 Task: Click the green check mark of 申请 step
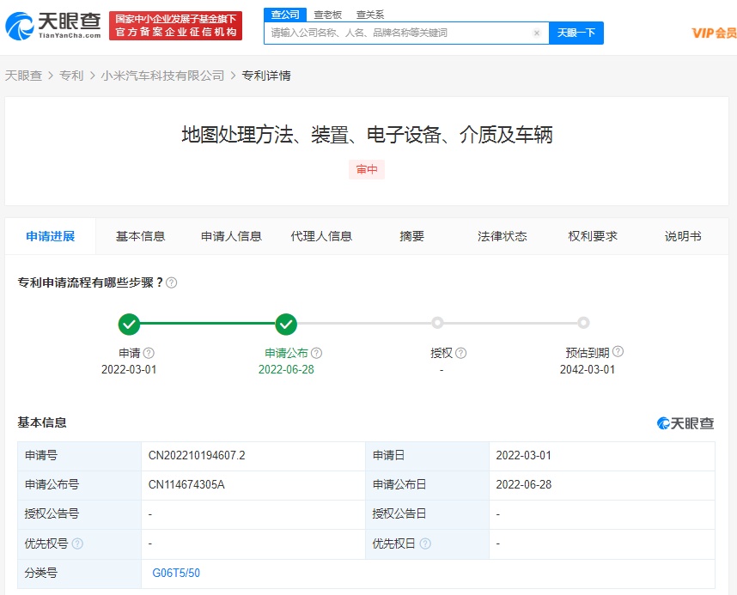tap(129, 324)
